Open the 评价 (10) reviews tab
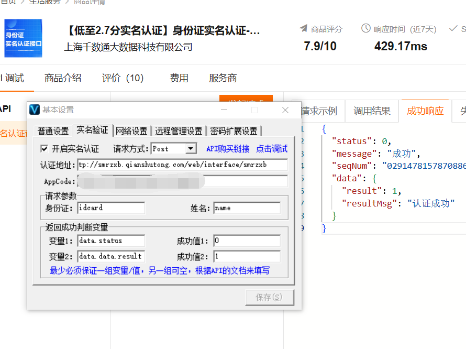466x349 pixels. [123, 78]
